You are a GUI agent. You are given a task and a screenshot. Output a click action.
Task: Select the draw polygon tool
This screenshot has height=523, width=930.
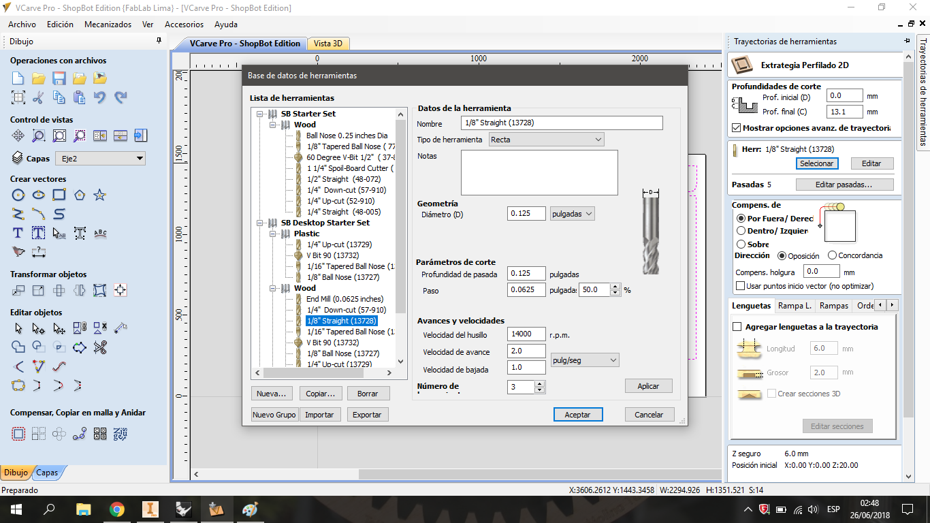[80, 195]
